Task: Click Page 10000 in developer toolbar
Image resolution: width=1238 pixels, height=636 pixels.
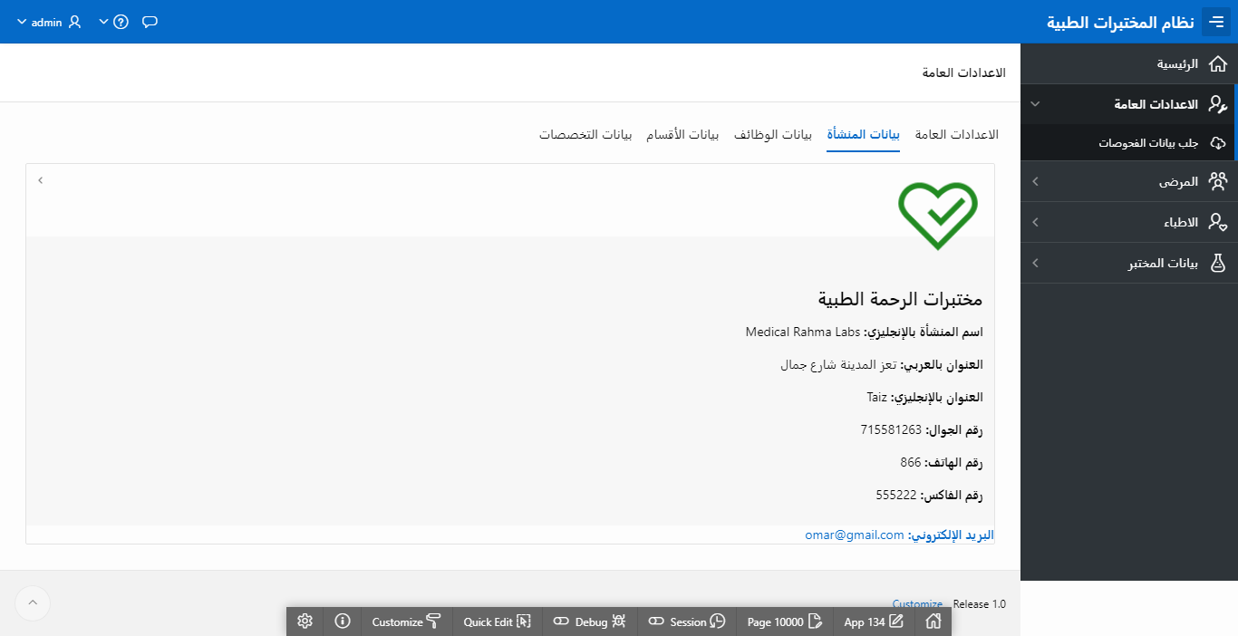Action: coord(785,622)
